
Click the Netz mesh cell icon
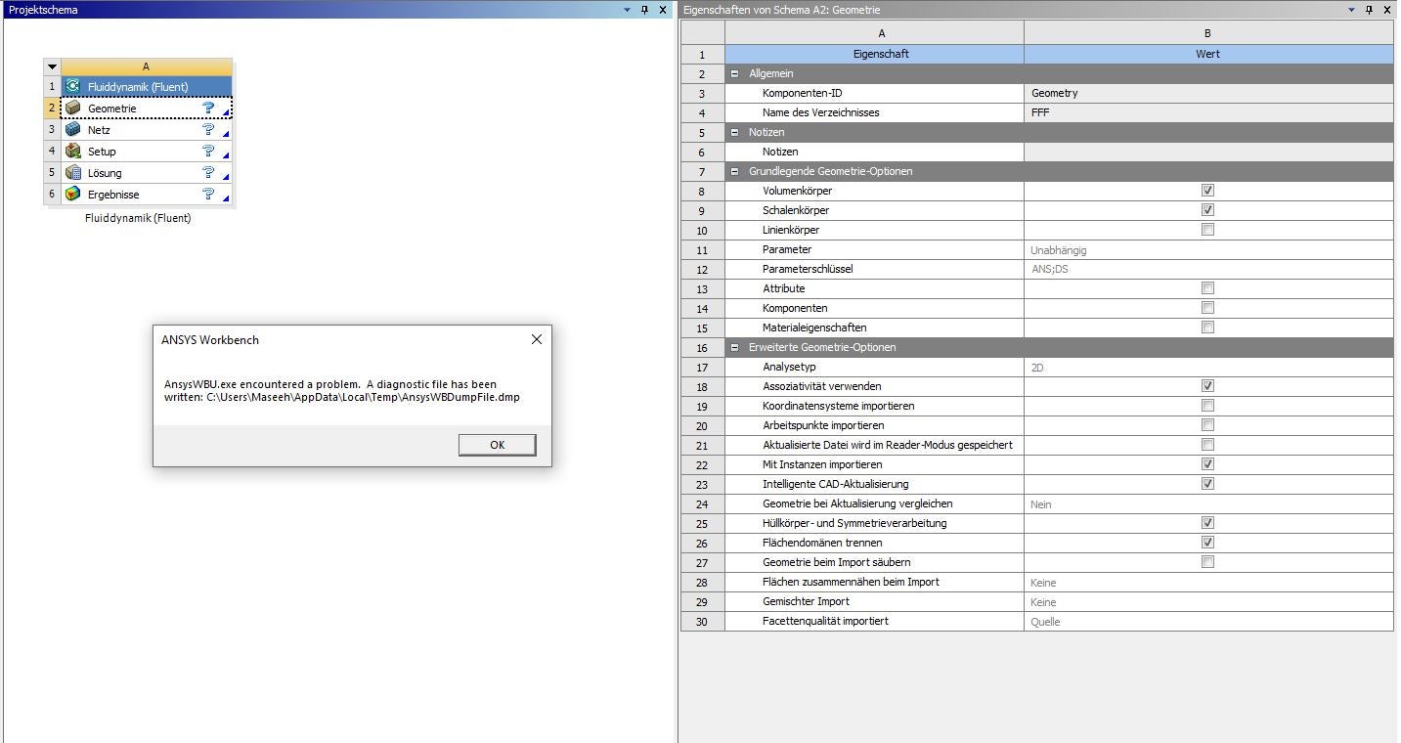click(x=72, y=130)
